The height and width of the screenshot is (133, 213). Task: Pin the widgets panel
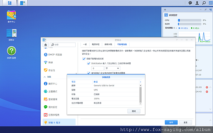[x=206, y=10]
